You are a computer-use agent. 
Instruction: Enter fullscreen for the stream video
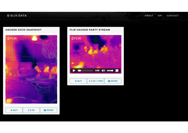(117, 71)
